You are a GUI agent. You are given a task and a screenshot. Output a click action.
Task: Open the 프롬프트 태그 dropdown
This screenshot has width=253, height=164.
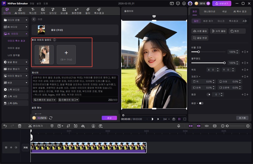click(x=69, y=100)
